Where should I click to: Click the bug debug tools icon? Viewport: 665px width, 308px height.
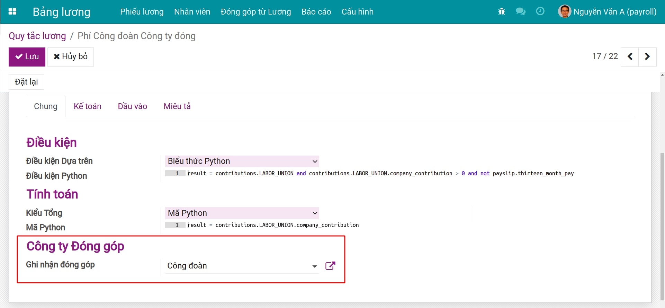pos(501,12)
